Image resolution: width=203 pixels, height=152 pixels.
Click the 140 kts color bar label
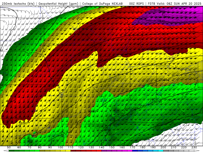101,147
